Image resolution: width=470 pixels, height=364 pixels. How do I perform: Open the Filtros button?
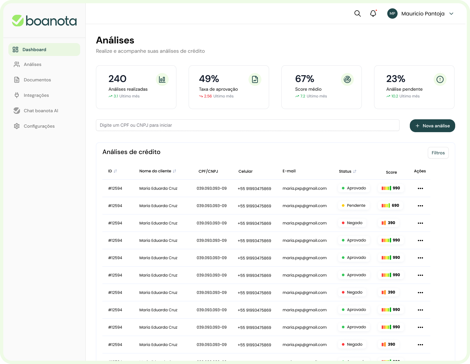438,153
